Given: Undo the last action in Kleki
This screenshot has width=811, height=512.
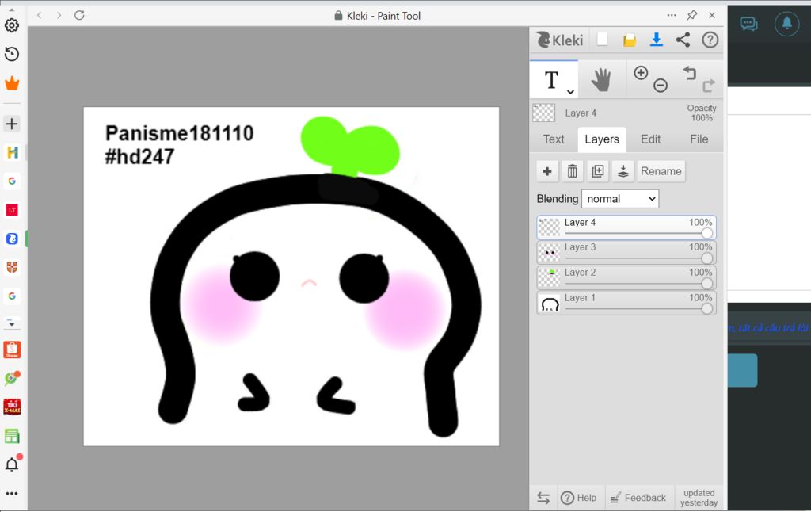Looking at the screenshot, I should 690,73.
